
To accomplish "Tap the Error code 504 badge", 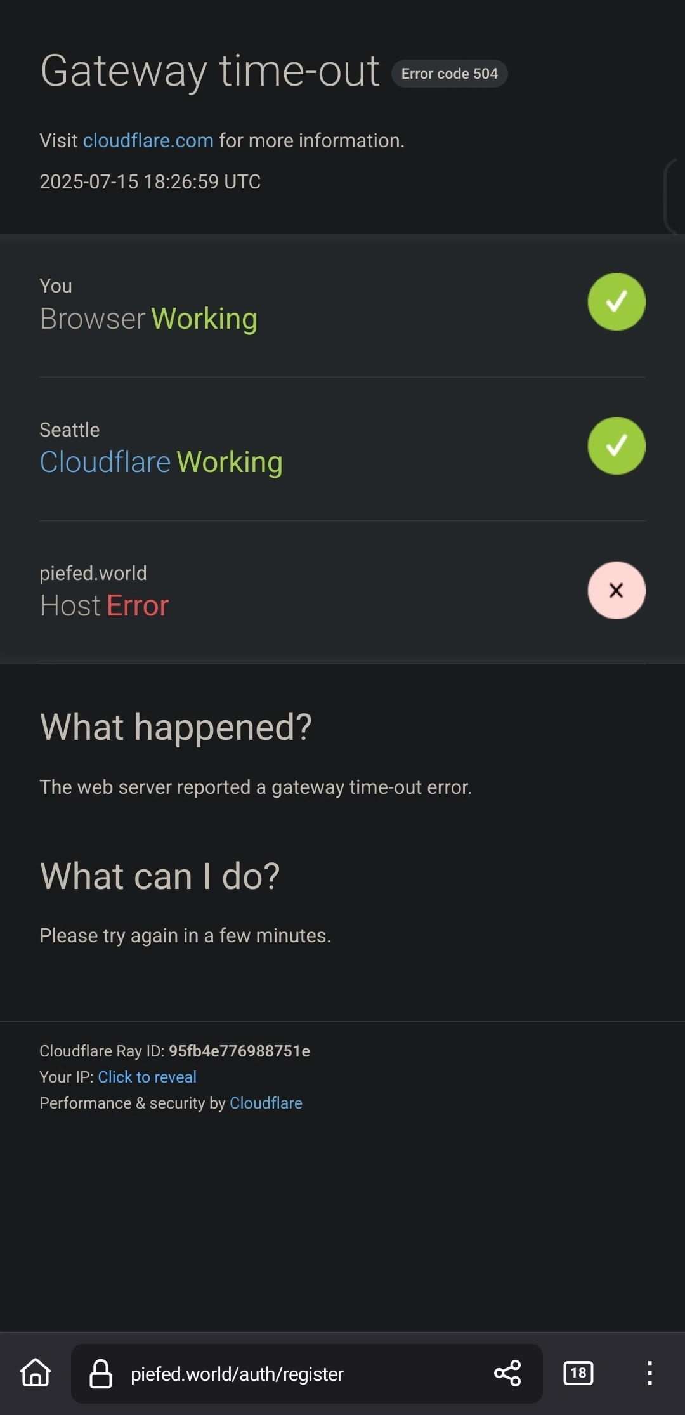I will tap(449, 74).
